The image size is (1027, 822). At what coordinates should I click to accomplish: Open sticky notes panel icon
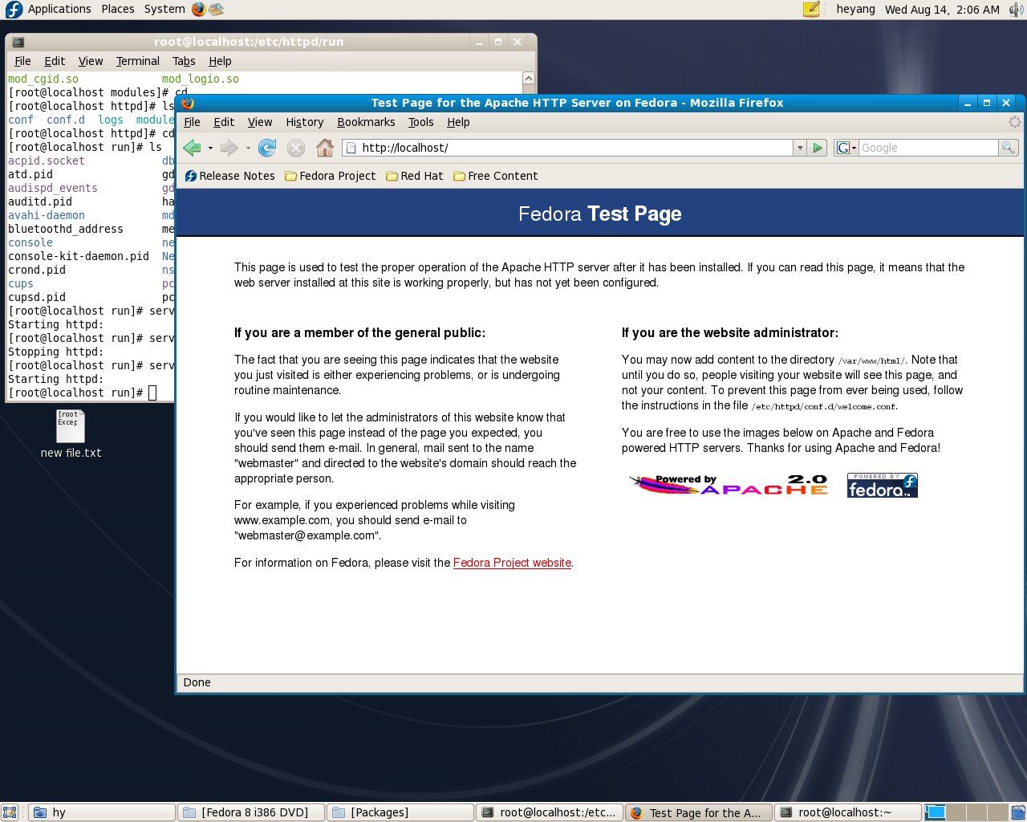(x=811, y=10)
